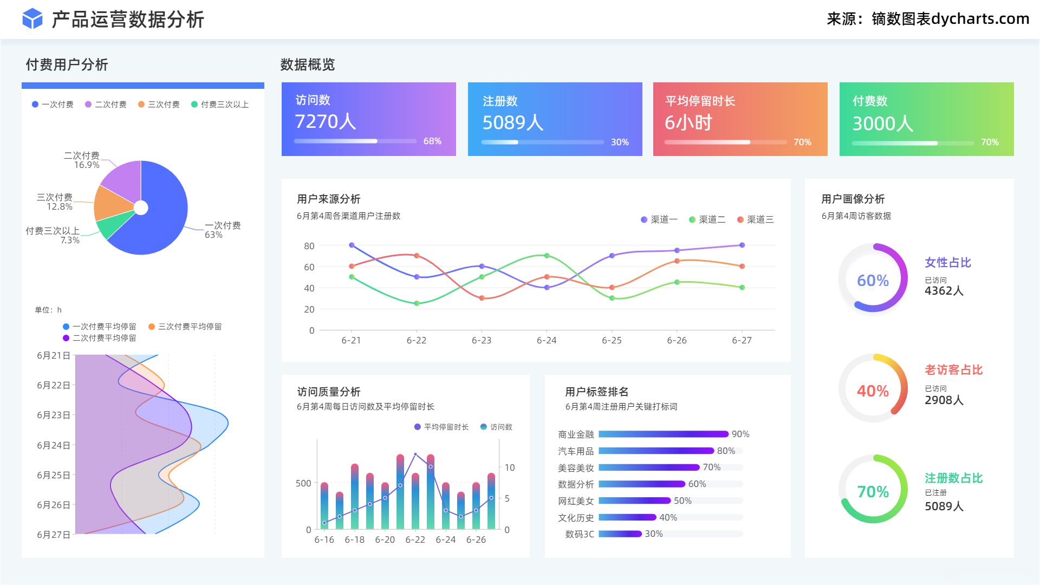
Task: Click the 访问数 7270人 overview card
Action: (x=368, y=119)
